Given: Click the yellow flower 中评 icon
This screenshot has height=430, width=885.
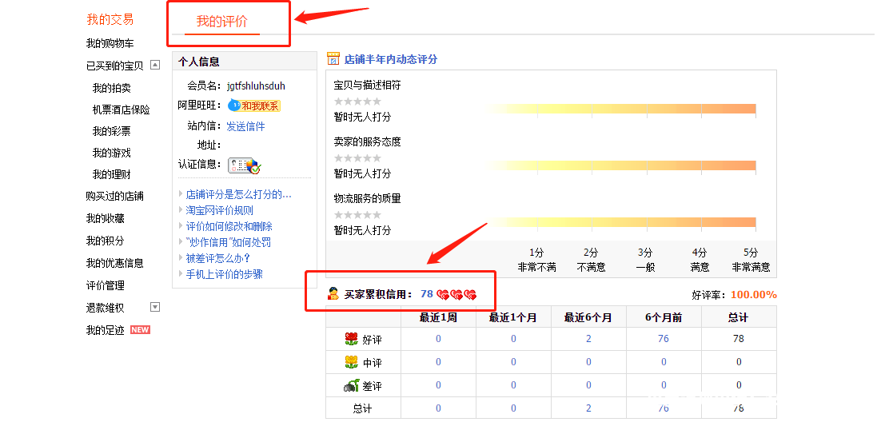Looking at the screenshot, I should 351,362.
